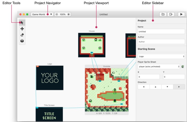Click the export project icon
187x122 pixels.
(171, 15)
